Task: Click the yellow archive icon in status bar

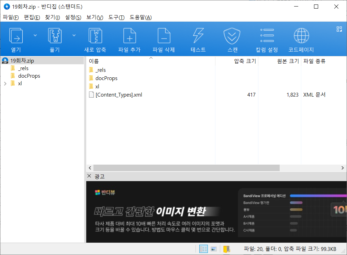Action: pyautogui.click(x=227, y=249)
